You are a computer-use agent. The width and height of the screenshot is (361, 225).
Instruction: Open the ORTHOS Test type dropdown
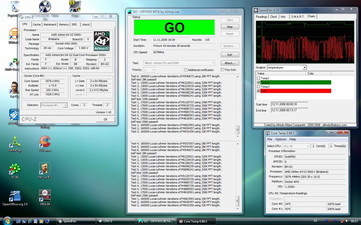(179, 63)
